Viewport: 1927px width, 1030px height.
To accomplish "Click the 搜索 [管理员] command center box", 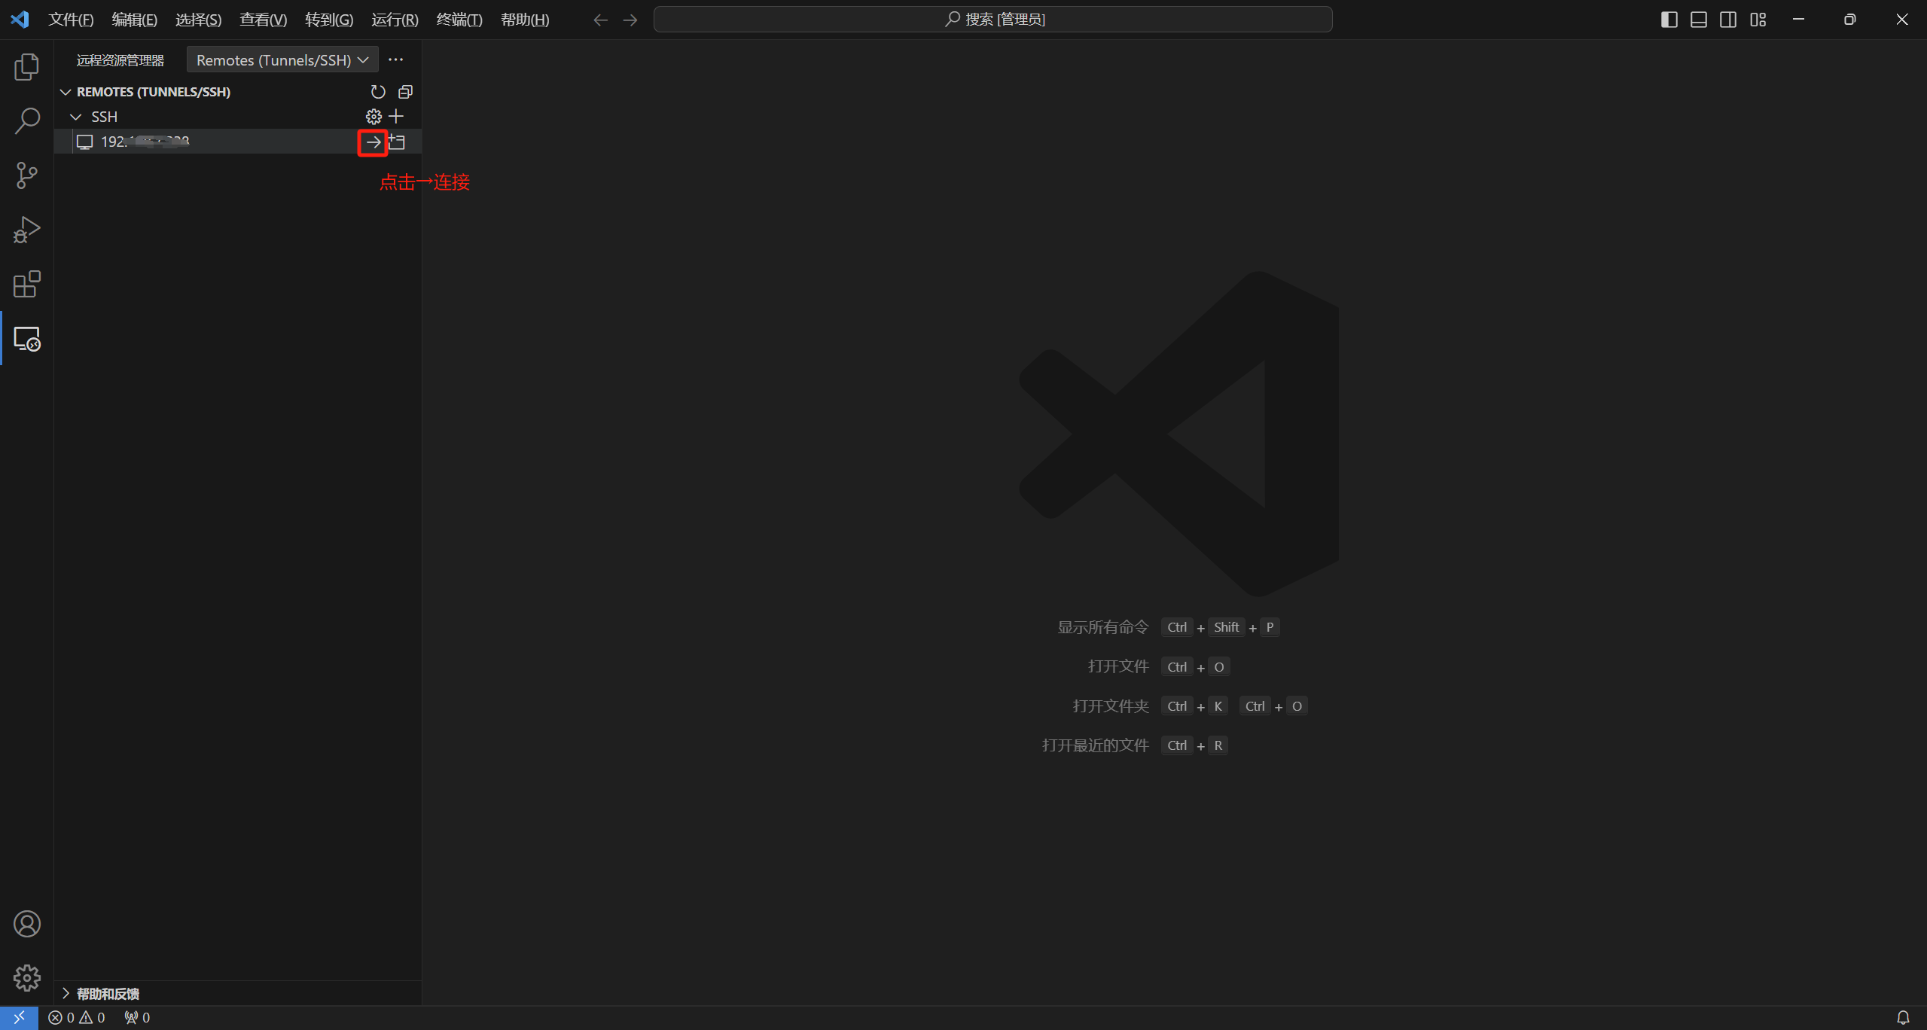I will (992, 20).
